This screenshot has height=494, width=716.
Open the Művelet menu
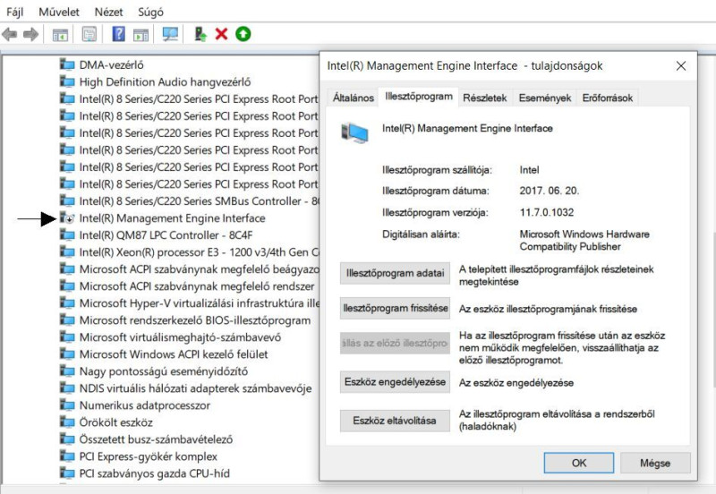tap(59, 12)
